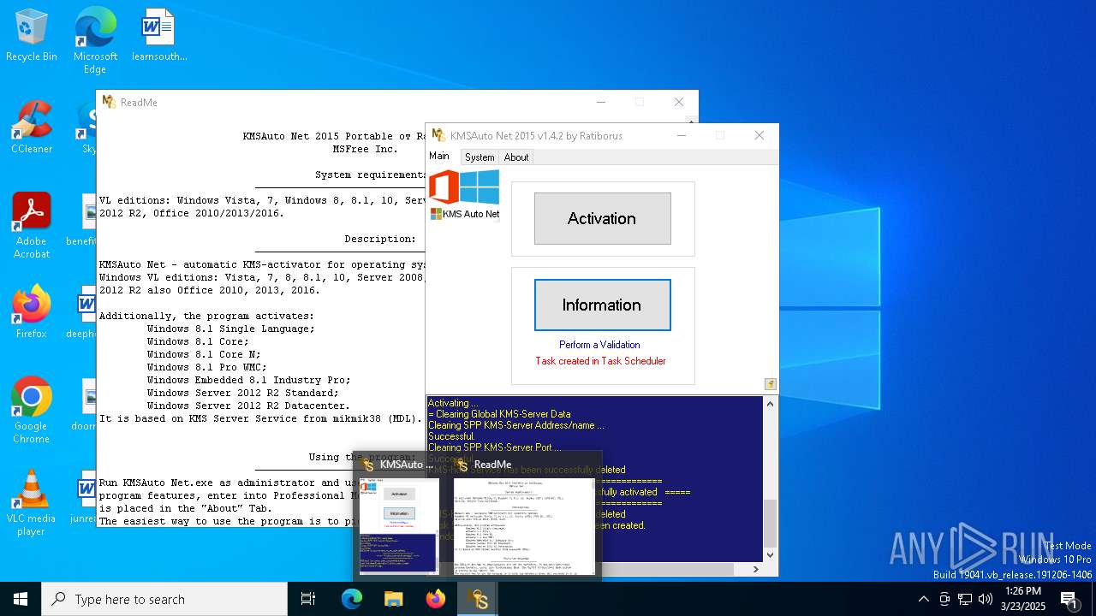1096x616 pixels.
Task: Select the ReadMe taskbar preview thumbnail
Action: (524, 526)
